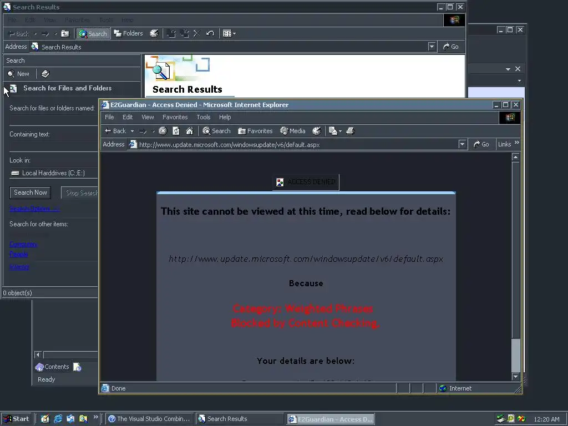Click the Start button on the taskbar
Screen dimensions: 568x426
16,419
